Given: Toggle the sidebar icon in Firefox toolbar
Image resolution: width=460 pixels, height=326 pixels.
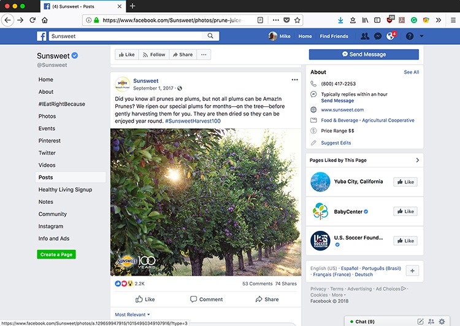Looking at the screenshot, I should click(377, 20).
